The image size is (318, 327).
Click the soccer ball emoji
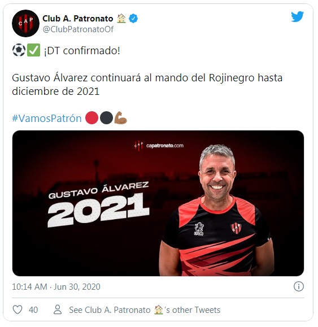coord(19,50)
